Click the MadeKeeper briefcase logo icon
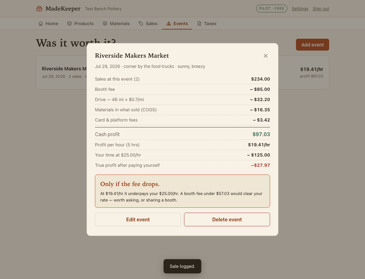The width and height of the screenshot is (365, 279). tap(39, 9)
